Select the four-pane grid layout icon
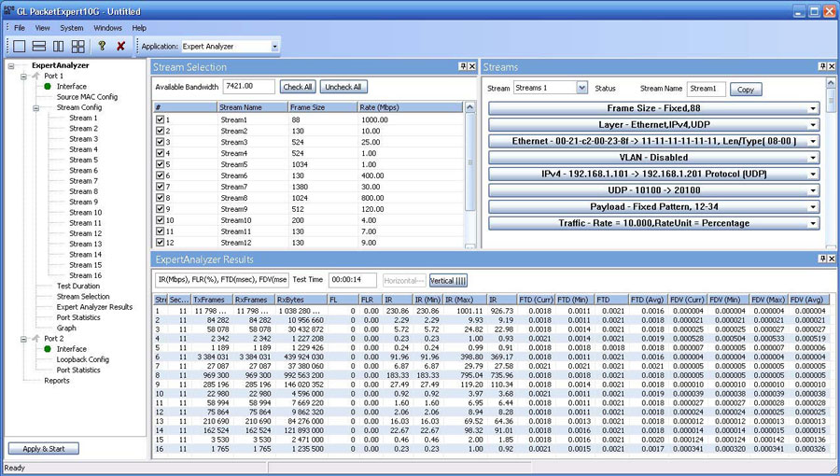 tap(78, 47)
